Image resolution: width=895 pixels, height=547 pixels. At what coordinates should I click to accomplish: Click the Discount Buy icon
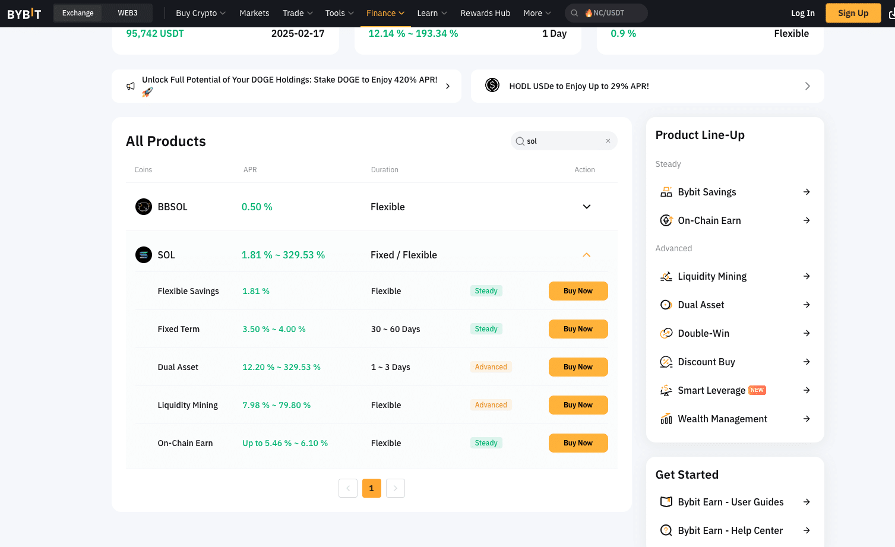point(666,362)
